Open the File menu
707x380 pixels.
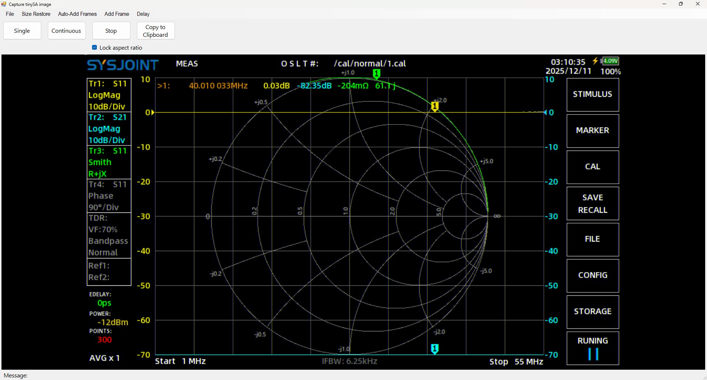10,14
